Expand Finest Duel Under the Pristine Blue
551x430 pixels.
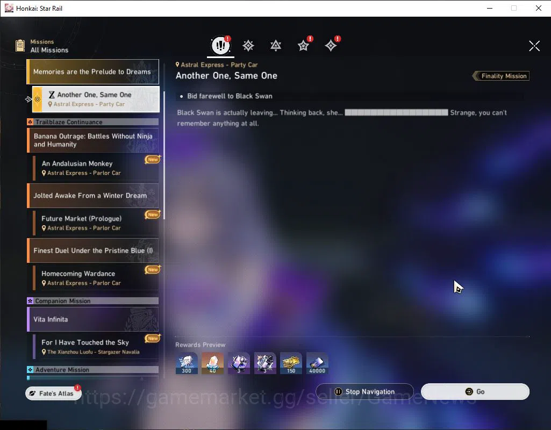(93, 250)
